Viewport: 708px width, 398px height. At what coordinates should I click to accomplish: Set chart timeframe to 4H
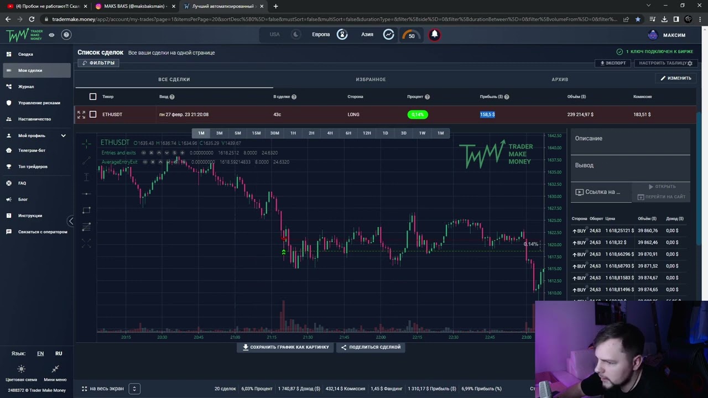pos(330,133)
